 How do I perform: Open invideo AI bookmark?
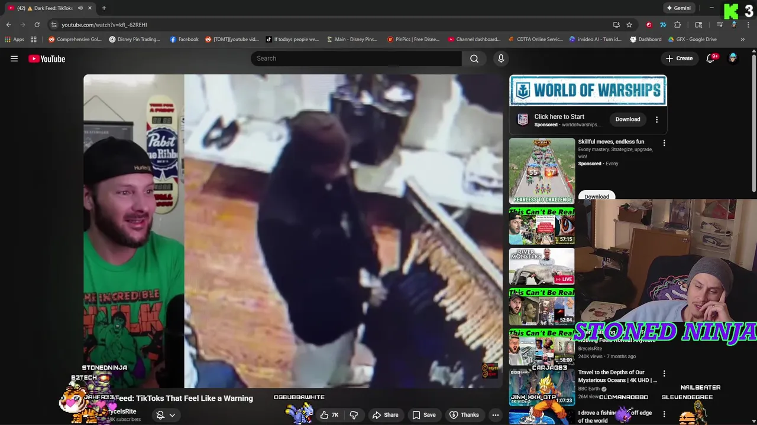(595, 40)
